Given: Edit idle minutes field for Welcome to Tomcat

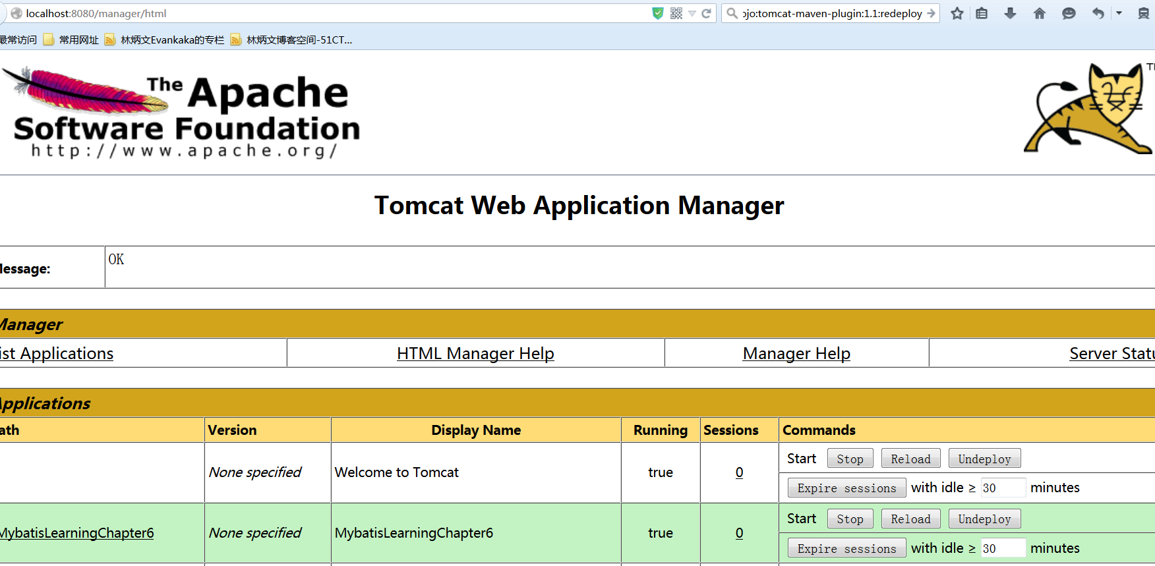Looking at the screenshot, I should (x=1003, y=488).
